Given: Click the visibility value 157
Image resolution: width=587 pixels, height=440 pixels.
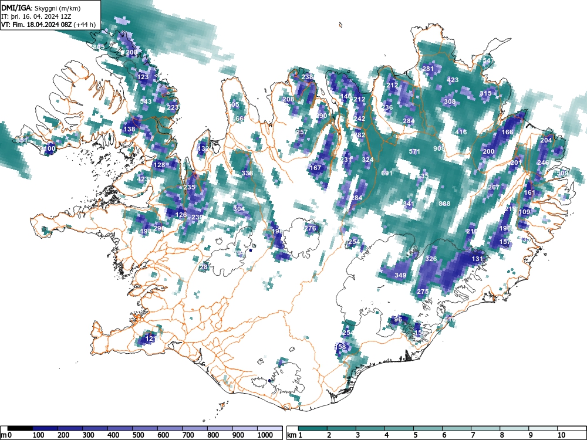Looking at the screenshot, I should click(x=505, y=242).
